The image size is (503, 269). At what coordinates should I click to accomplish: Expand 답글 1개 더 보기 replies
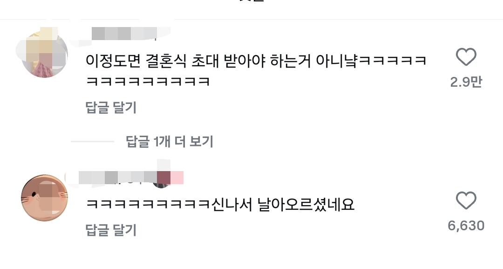170,141
